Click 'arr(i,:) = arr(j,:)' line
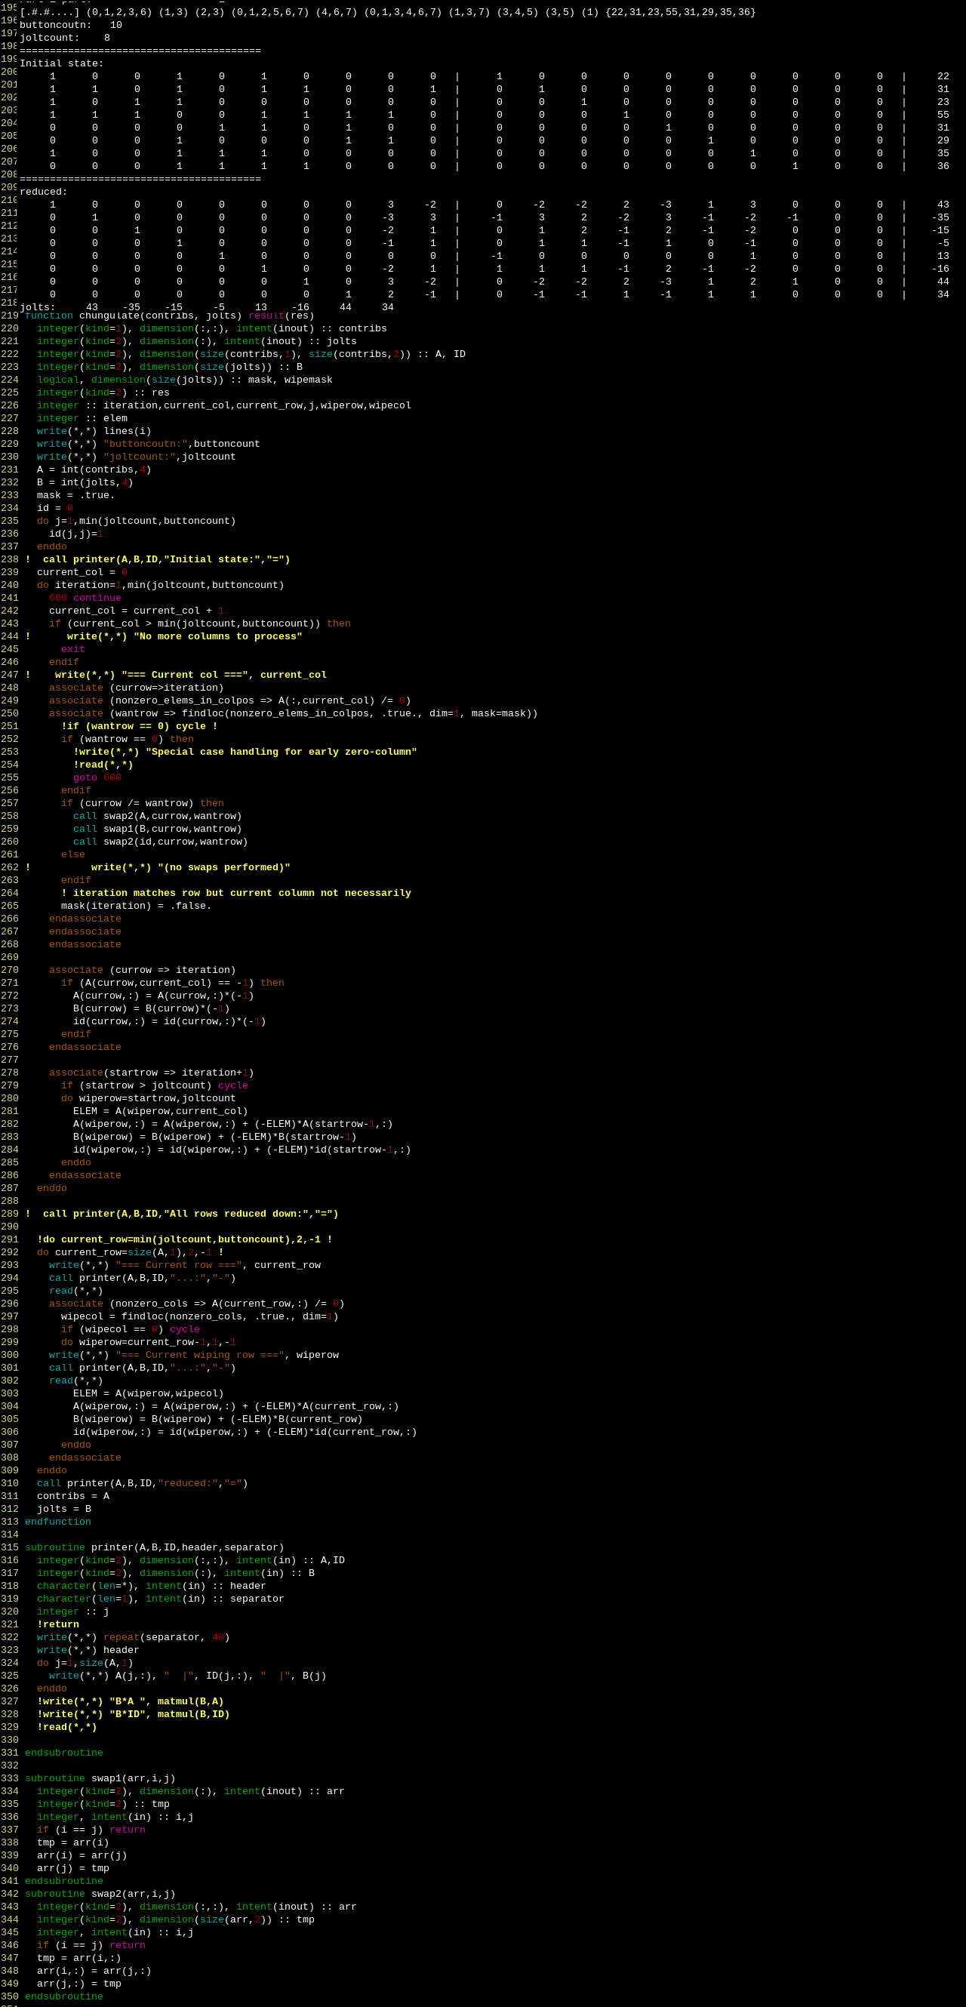The height and width of the screenshot is (2007, 966). (x=94, y=1972)
